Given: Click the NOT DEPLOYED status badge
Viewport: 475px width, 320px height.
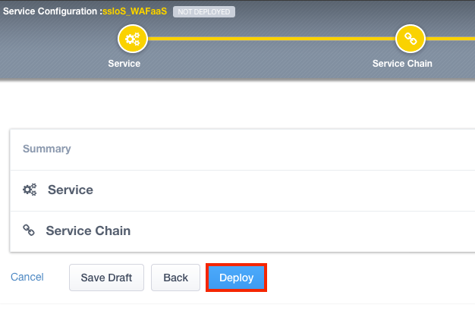Looking at the screenshot, I should pos(204,12).
